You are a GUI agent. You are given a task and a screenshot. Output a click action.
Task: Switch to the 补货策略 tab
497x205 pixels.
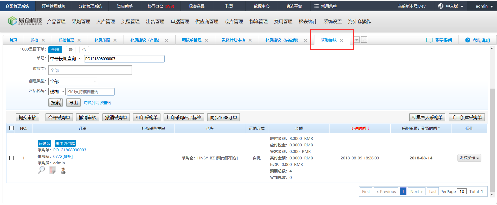(102, 40)
